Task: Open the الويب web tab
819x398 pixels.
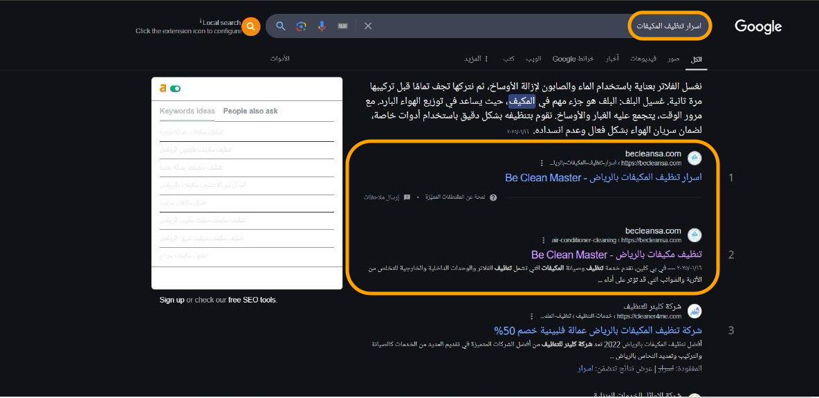Action: [x=533, y=59]
